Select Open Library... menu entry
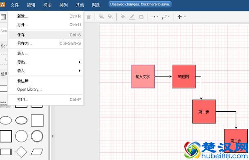249x160 pixels. click(46, 89)
